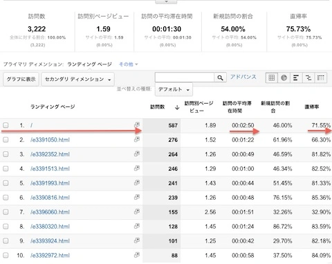Screen dimensions: 332x264
Task: Open the セカンダリ ディメンション dropdown
Action: [x=77, y=79]
